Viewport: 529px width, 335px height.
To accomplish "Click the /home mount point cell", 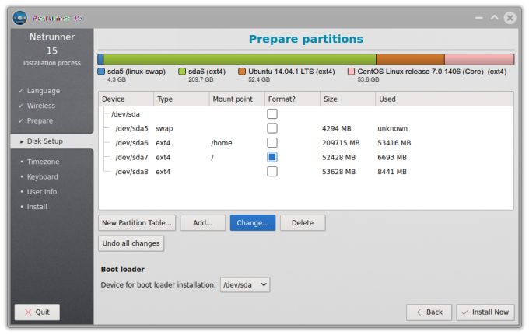I will pyautogui.click(x=222, y=143).
